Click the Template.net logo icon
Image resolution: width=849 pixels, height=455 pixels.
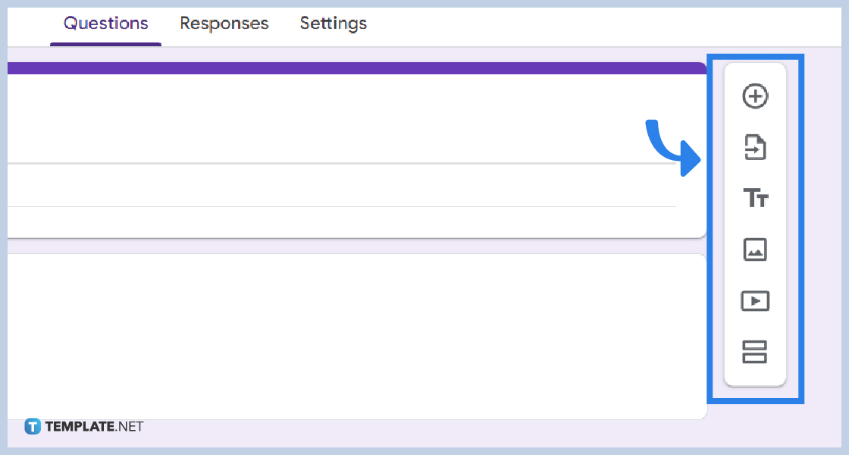point(32,426)
